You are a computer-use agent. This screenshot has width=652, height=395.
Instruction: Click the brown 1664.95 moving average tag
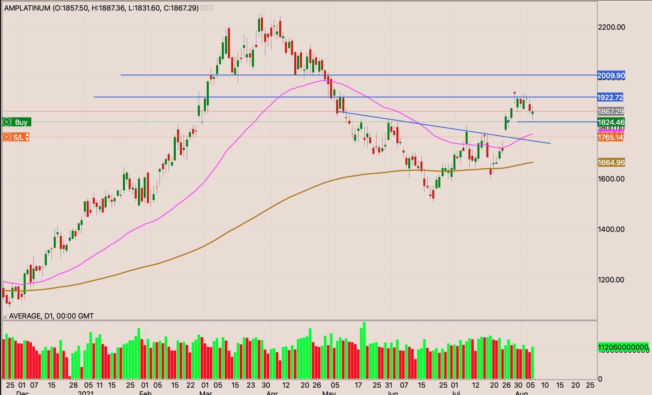coord(611,163)
